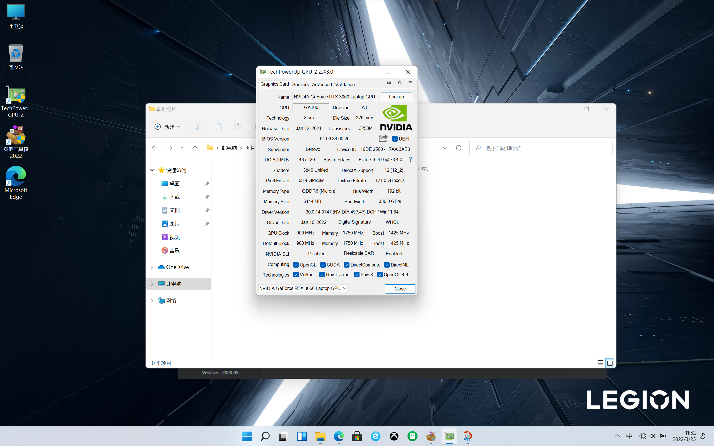
Task: Toggle the Vulkan checkbox
Action: tap(296, 275)
